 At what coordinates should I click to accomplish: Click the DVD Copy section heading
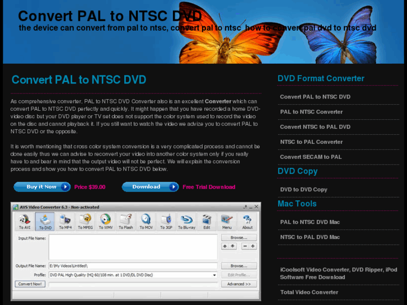click(x=297, y=171)
